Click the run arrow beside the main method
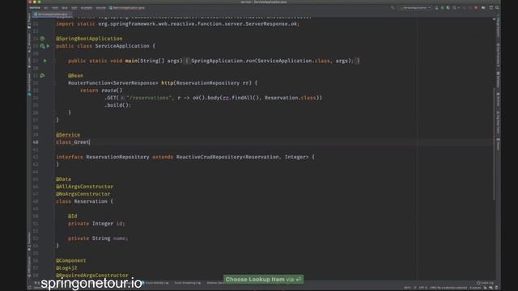Image resolution: width=518 pixels, height=291 pixels. coord(45,61)
